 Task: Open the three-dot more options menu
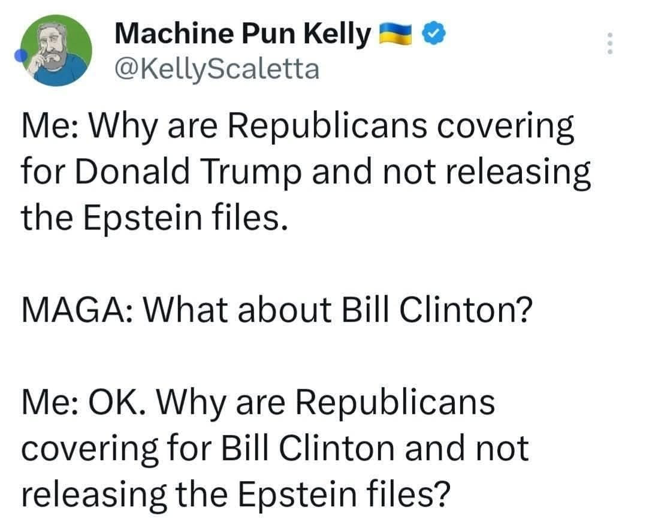(610, 44)
